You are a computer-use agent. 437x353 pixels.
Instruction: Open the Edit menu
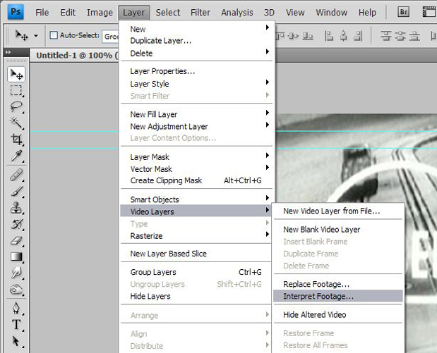[x=68, y=12]
